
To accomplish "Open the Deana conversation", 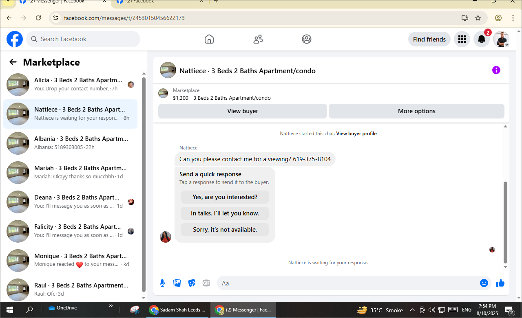I will tap(70, 202).
